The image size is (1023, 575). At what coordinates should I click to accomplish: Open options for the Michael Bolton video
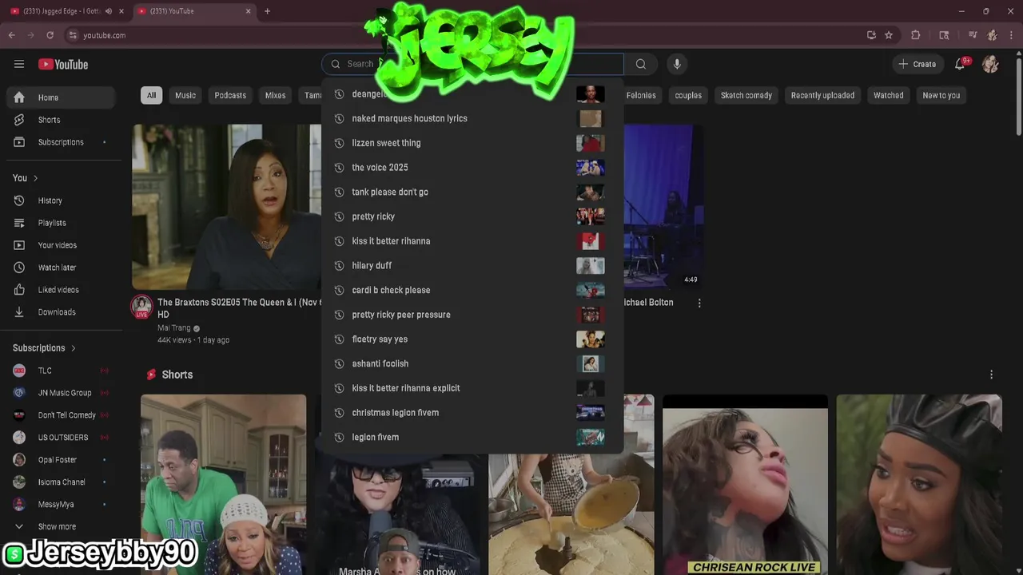699,303
